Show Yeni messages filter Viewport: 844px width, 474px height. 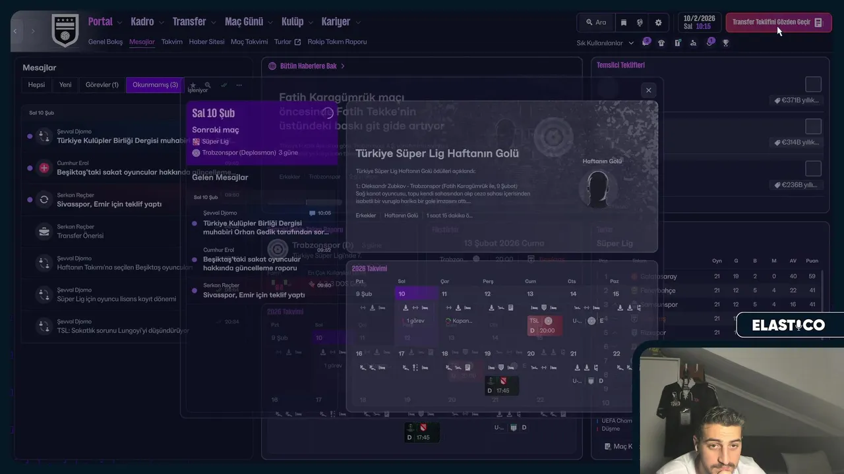[x=65, y=85]
